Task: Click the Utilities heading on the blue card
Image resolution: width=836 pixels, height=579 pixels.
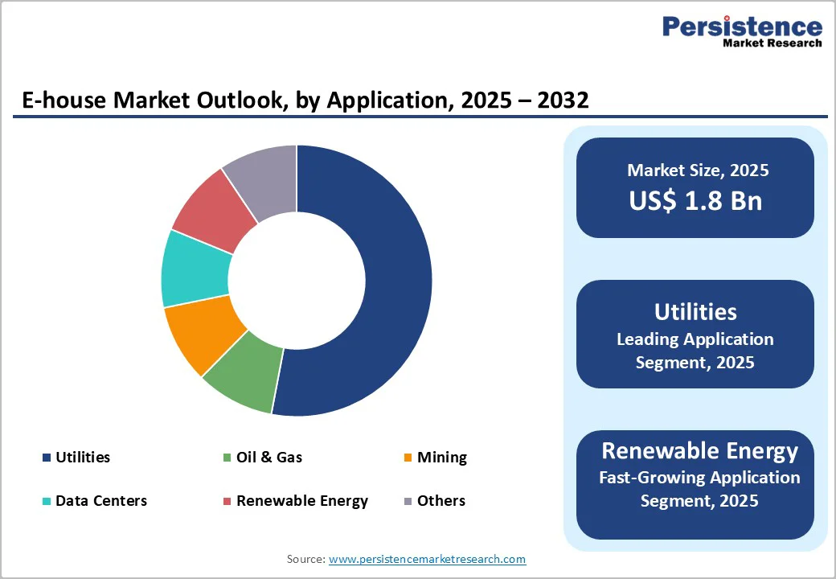Action: pyautogui.click(x=695, y=312)
